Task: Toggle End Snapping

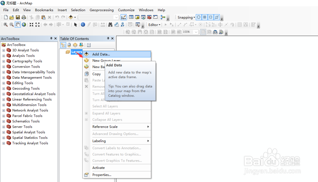Action: click(x=204, y=17)
